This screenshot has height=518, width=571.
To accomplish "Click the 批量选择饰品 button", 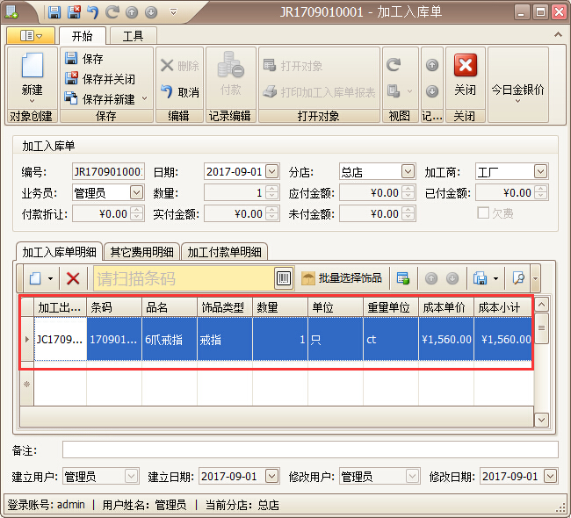I will pos(341,278).
